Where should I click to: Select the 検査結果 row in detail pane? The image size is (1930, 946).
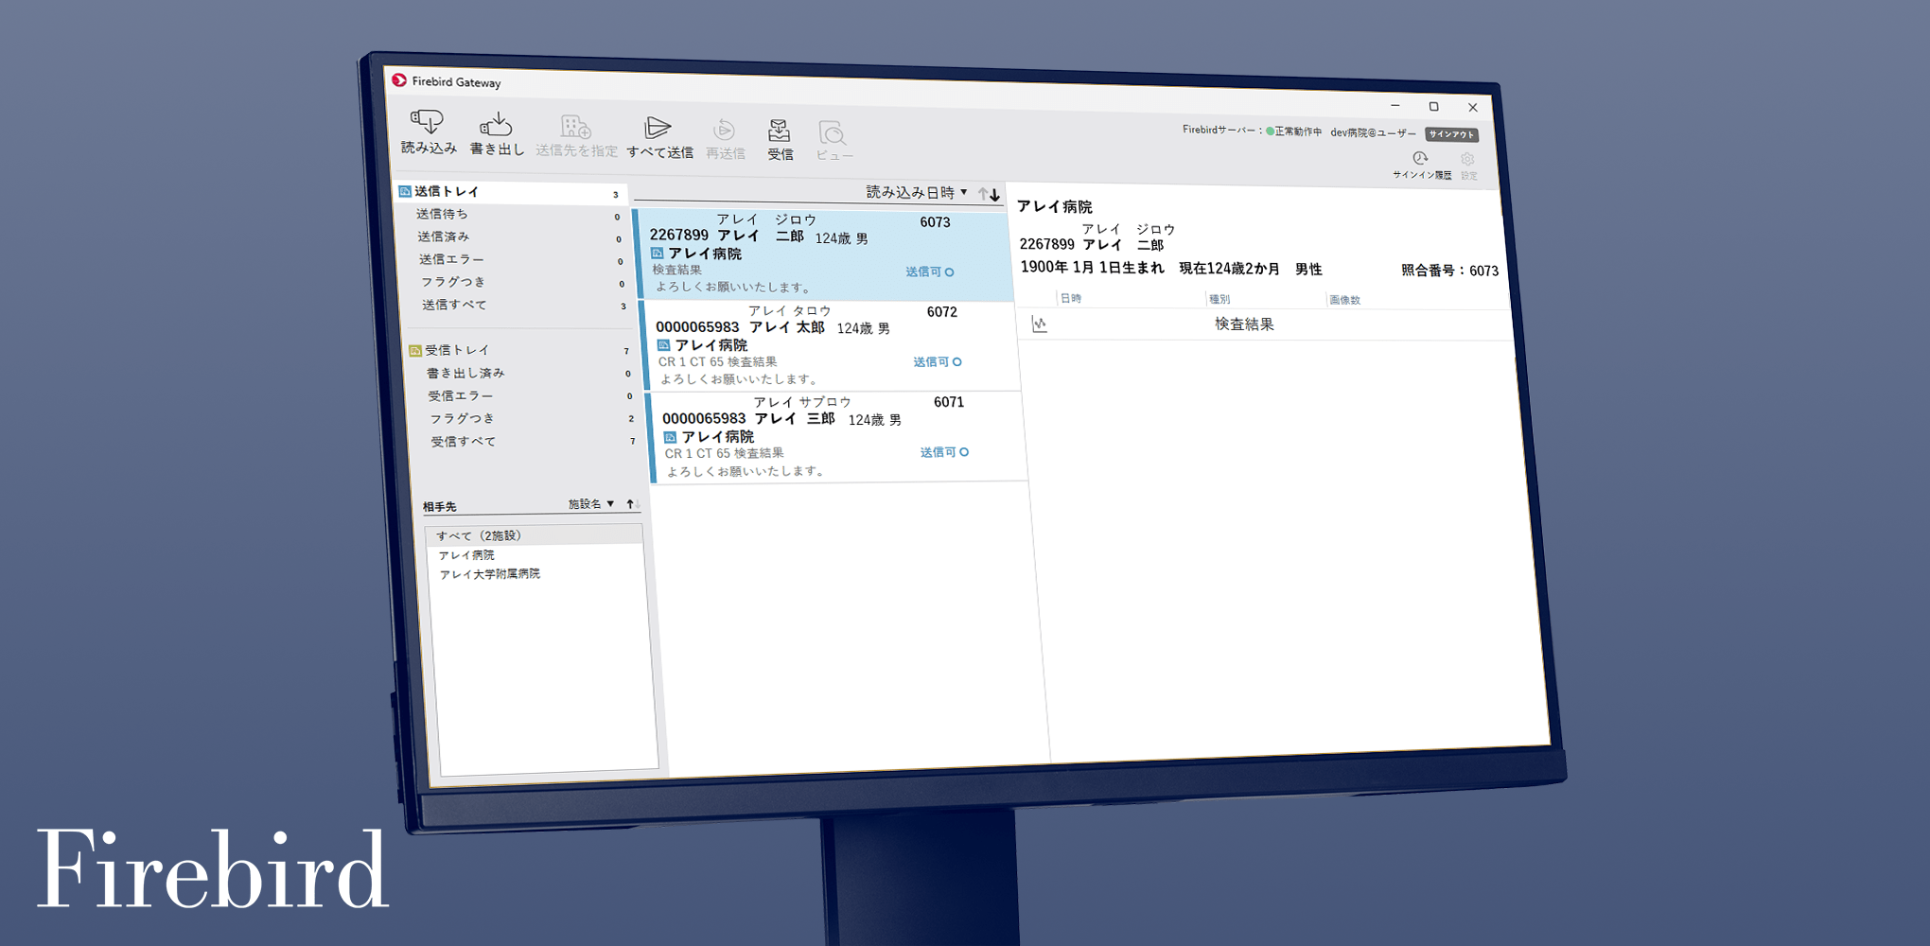click(1264, 324)
